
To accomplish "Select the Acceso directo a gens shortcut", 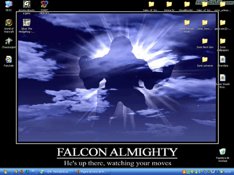I will (27, 7).
